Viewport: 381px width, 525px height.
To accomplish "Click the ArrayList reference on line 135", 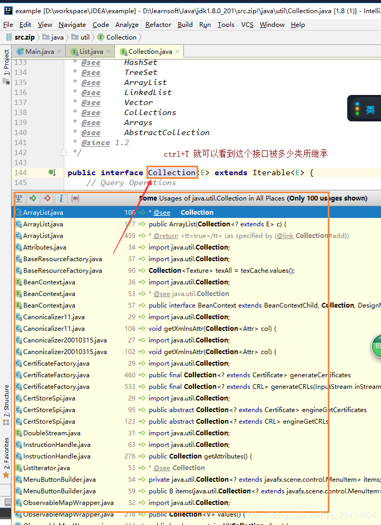I will 145,82.
